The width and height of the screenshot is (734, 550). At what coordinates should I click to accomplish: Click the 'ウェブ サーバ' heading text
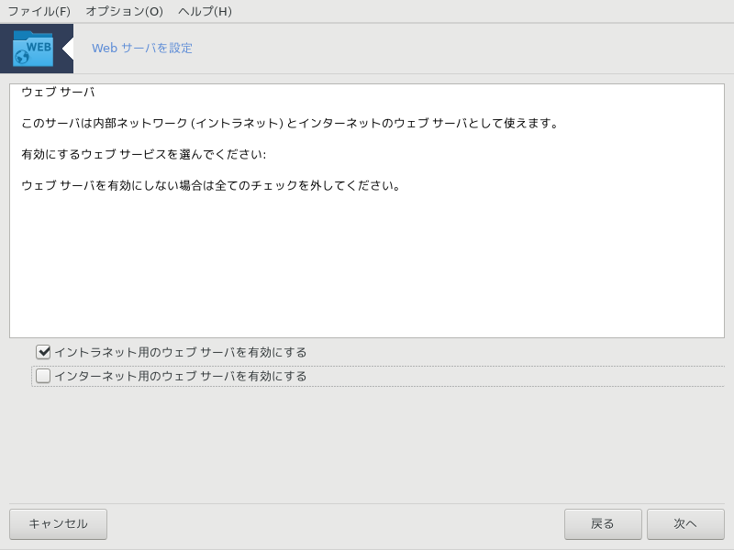click(x=58, y=93)
